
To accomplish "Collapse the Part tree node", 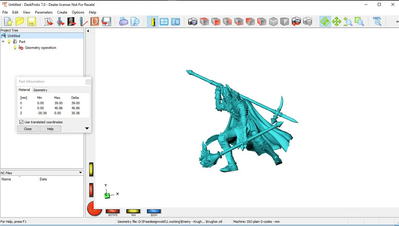I will point(3,41).
